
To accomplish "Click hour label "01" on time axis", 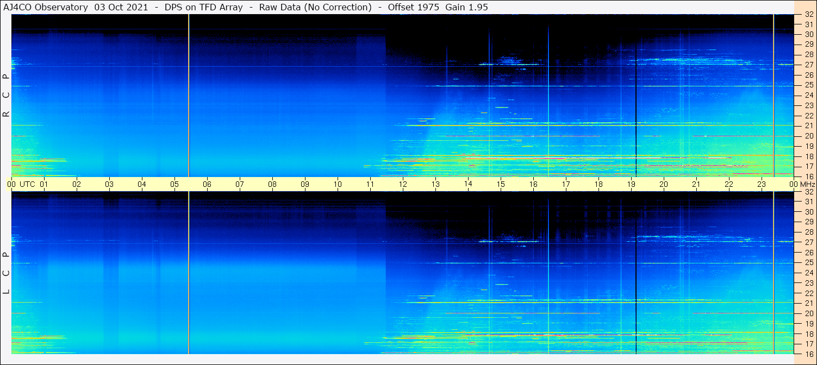I will point(44,184).
